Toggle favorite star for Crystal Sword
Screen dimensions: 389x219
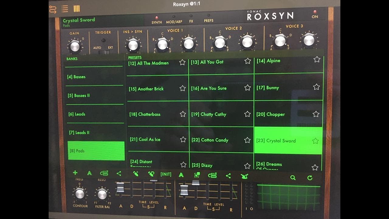[315, 141]
